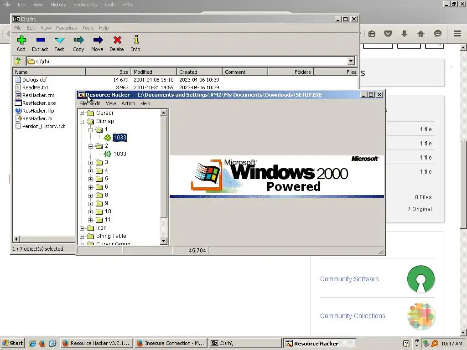The height and width of the screenshot is (350, 467).
Task: Click the ResHacker.ini file icon
Action: coord(18,118)
